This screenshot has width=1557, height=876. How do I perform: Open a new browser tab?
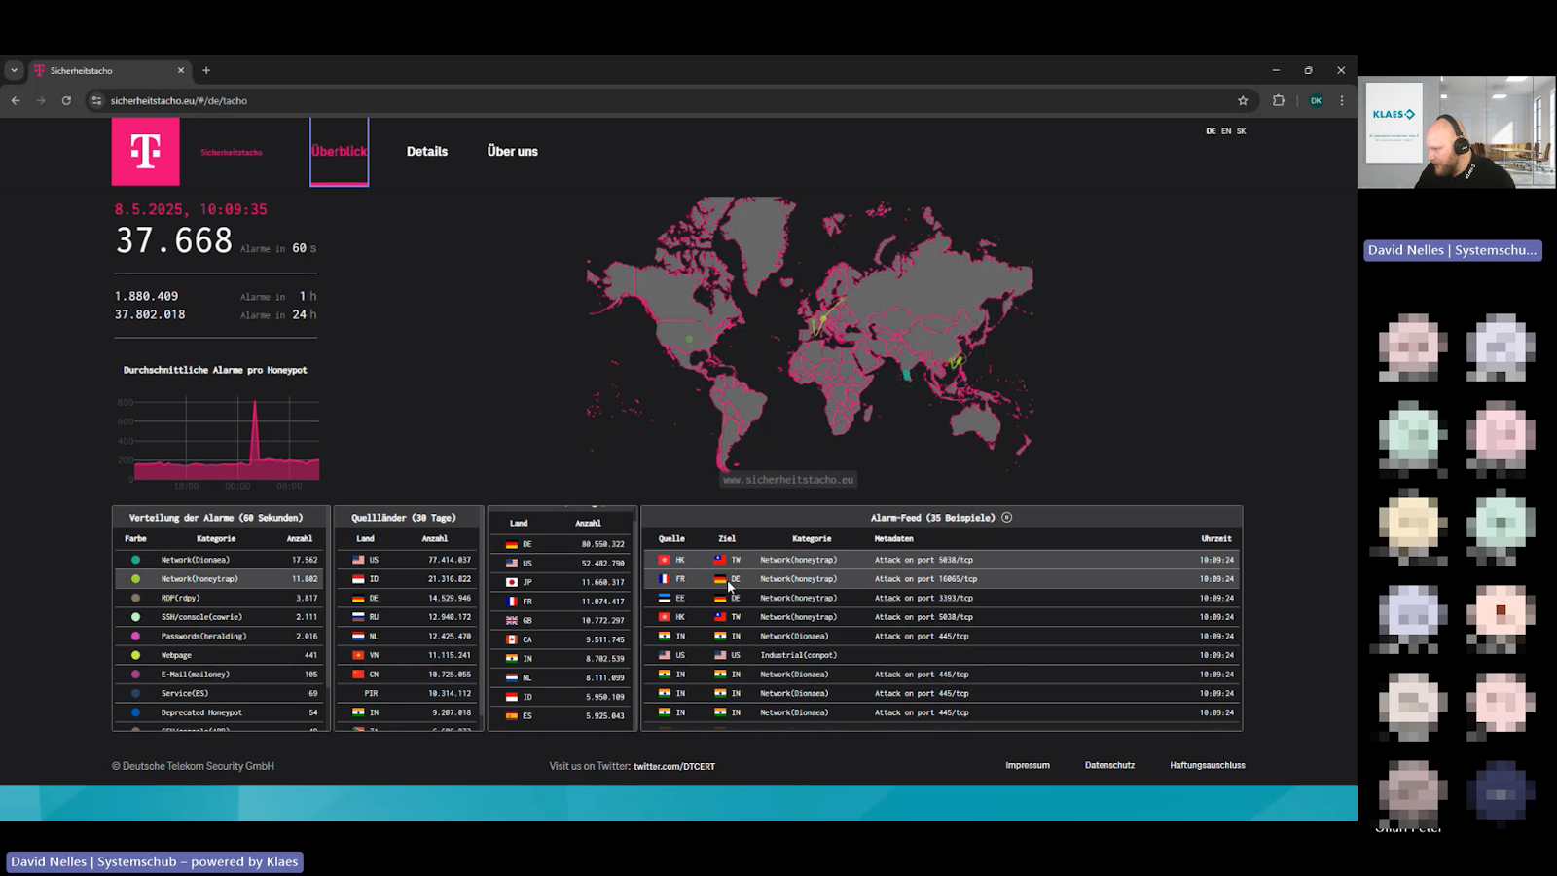click(206, 70)
